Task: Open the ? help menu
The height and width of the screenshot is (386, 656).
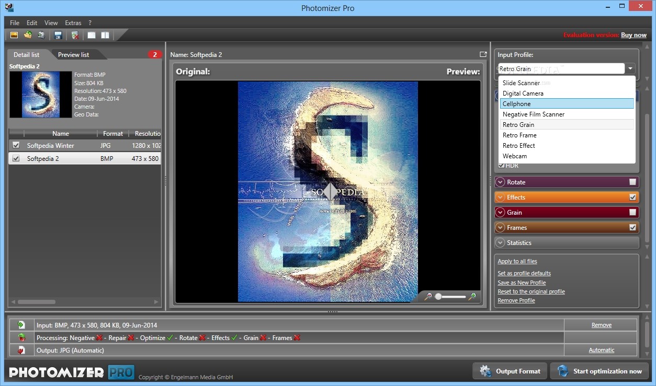Action: pyautogui.click(x=90, y=23)
